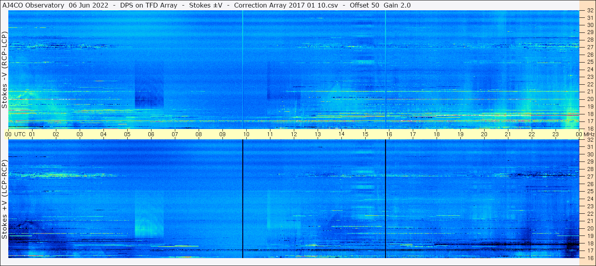Click the 05 hour tick label
The height and width of the screenshot is (266, 596).
[127, 134]
